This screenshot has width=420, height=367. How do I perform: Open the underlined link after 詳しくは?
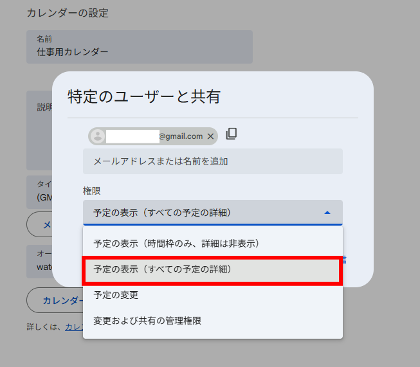click(x=73, y=327)
